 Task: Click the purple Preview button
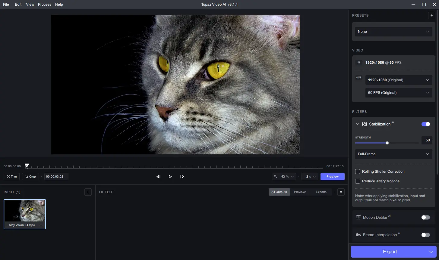pyautogui.click(x=333, y=177)
